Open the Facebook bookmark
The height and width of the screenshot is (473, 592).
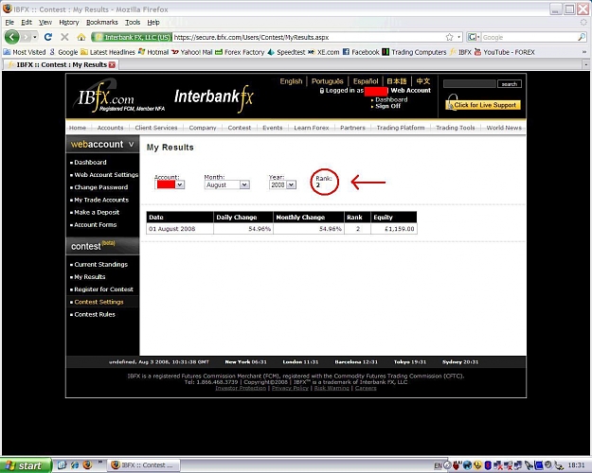click(x=361, y=52)
